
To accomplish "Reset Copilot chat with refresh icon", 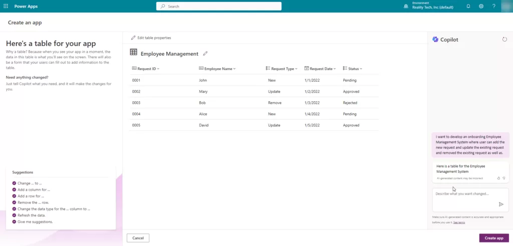I will 504,40.
